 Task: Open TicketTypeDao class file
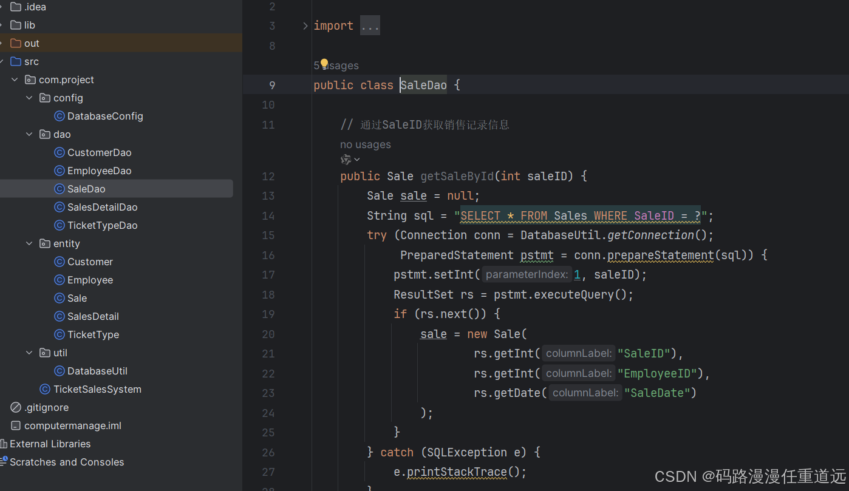tap(102, 225)
